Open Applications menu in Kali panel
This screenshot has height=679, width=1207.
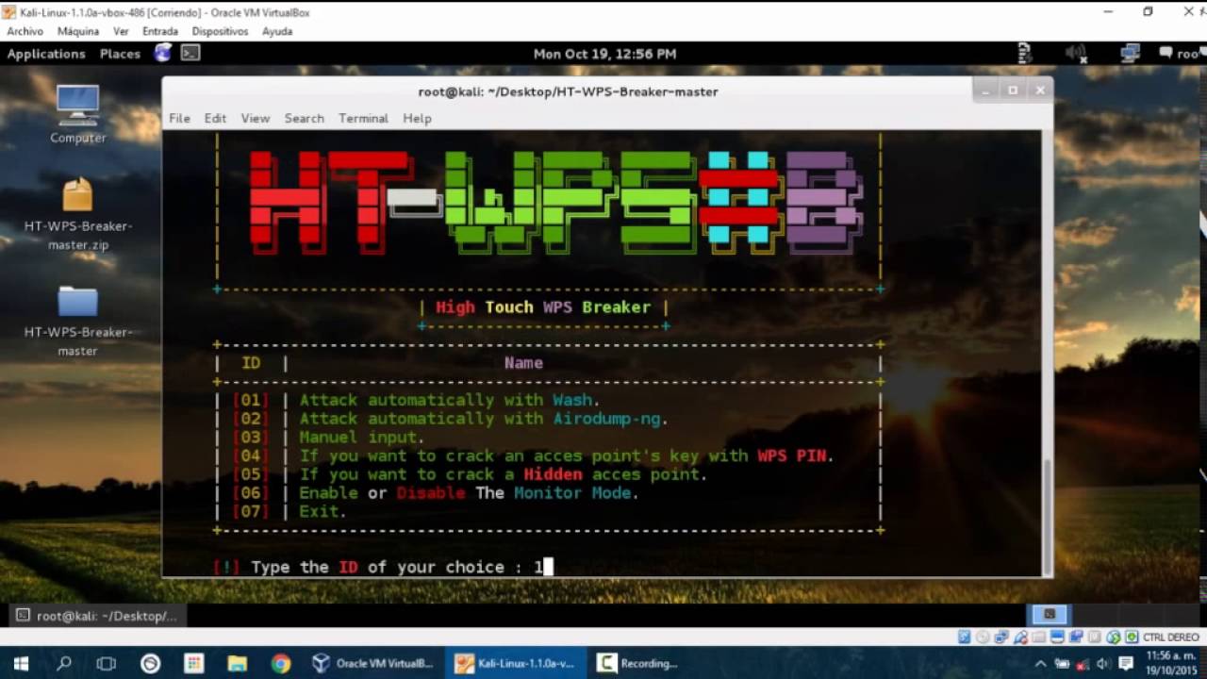coord(46,54)
